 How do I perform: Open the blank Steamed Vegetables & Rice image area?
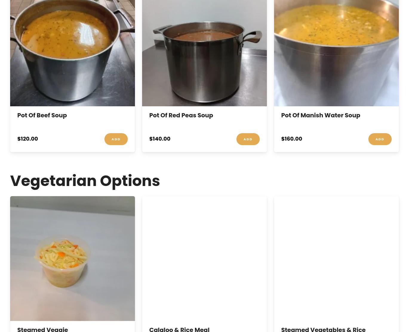pyautogui.click(x=336, y=259)
